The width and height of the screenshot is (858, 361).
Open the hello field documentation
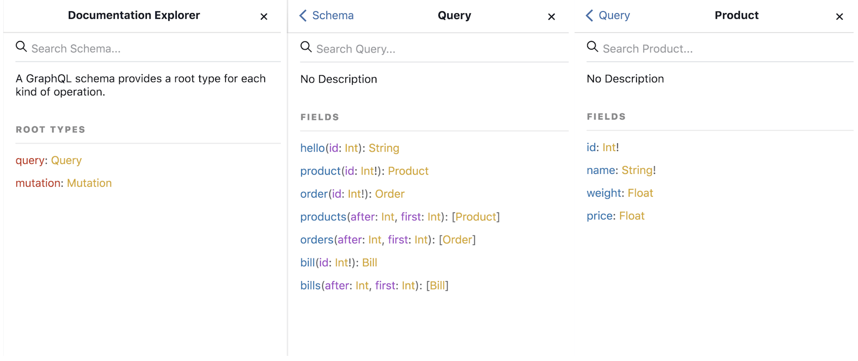click(312, 148)
